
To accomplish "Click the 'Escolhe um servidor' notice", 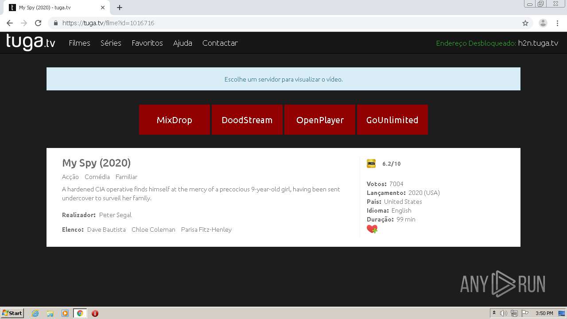I will point(283,79).
